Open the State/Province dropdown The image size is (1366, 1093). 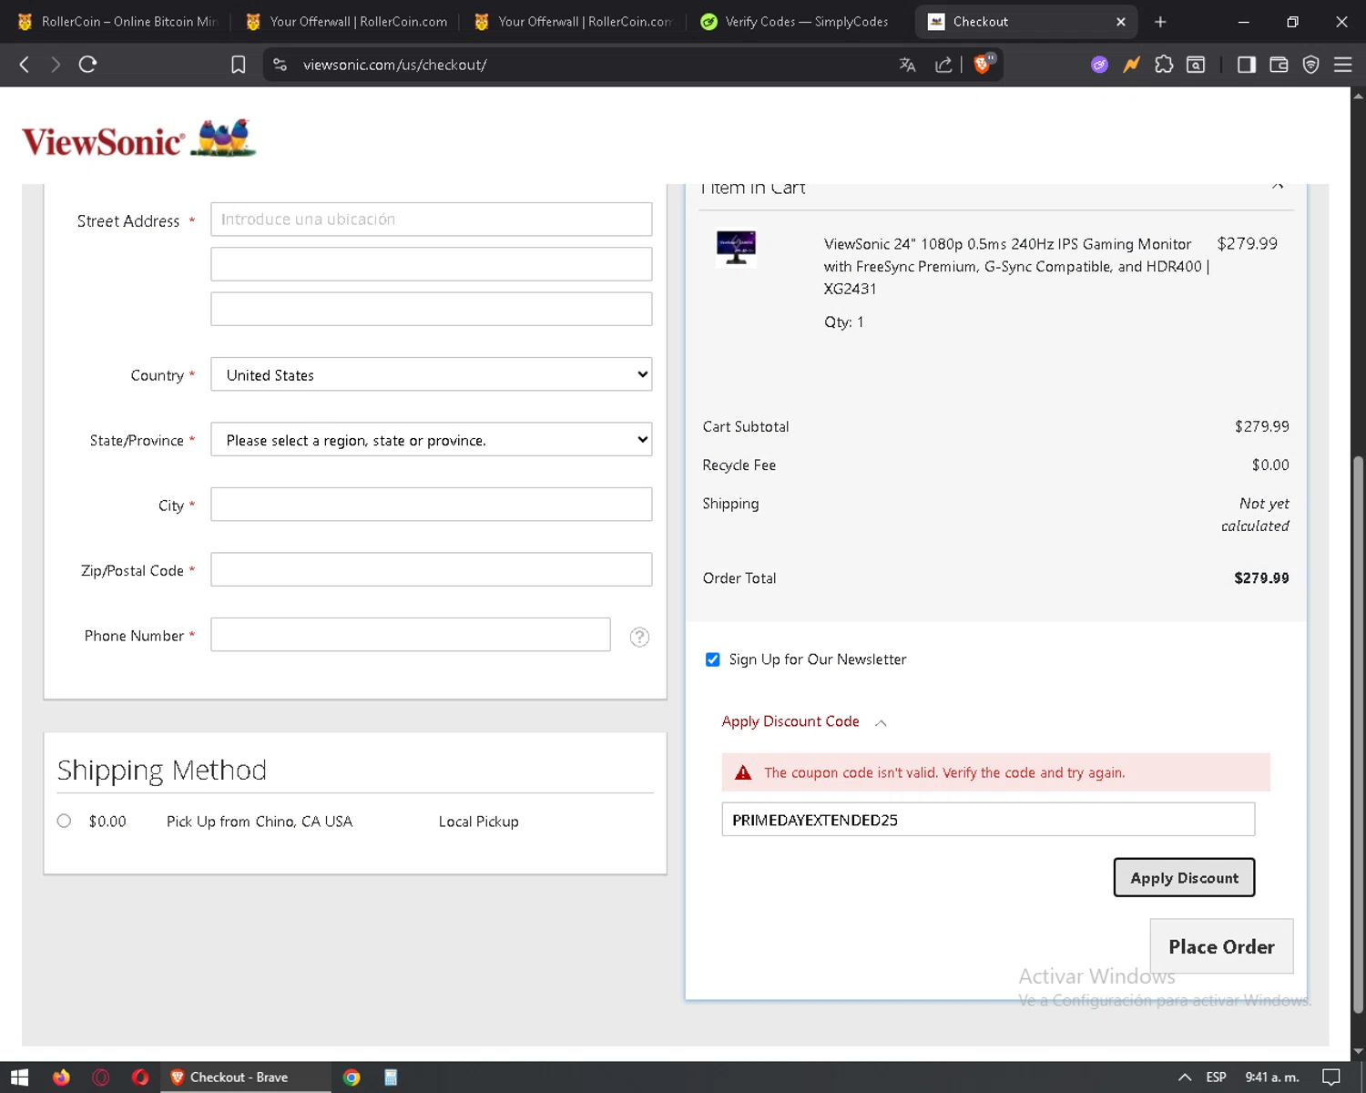432,439
